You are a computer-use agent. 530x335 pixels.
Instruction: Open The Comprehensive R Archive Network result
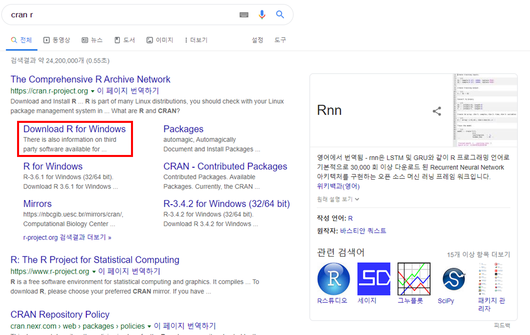point(90,79)
